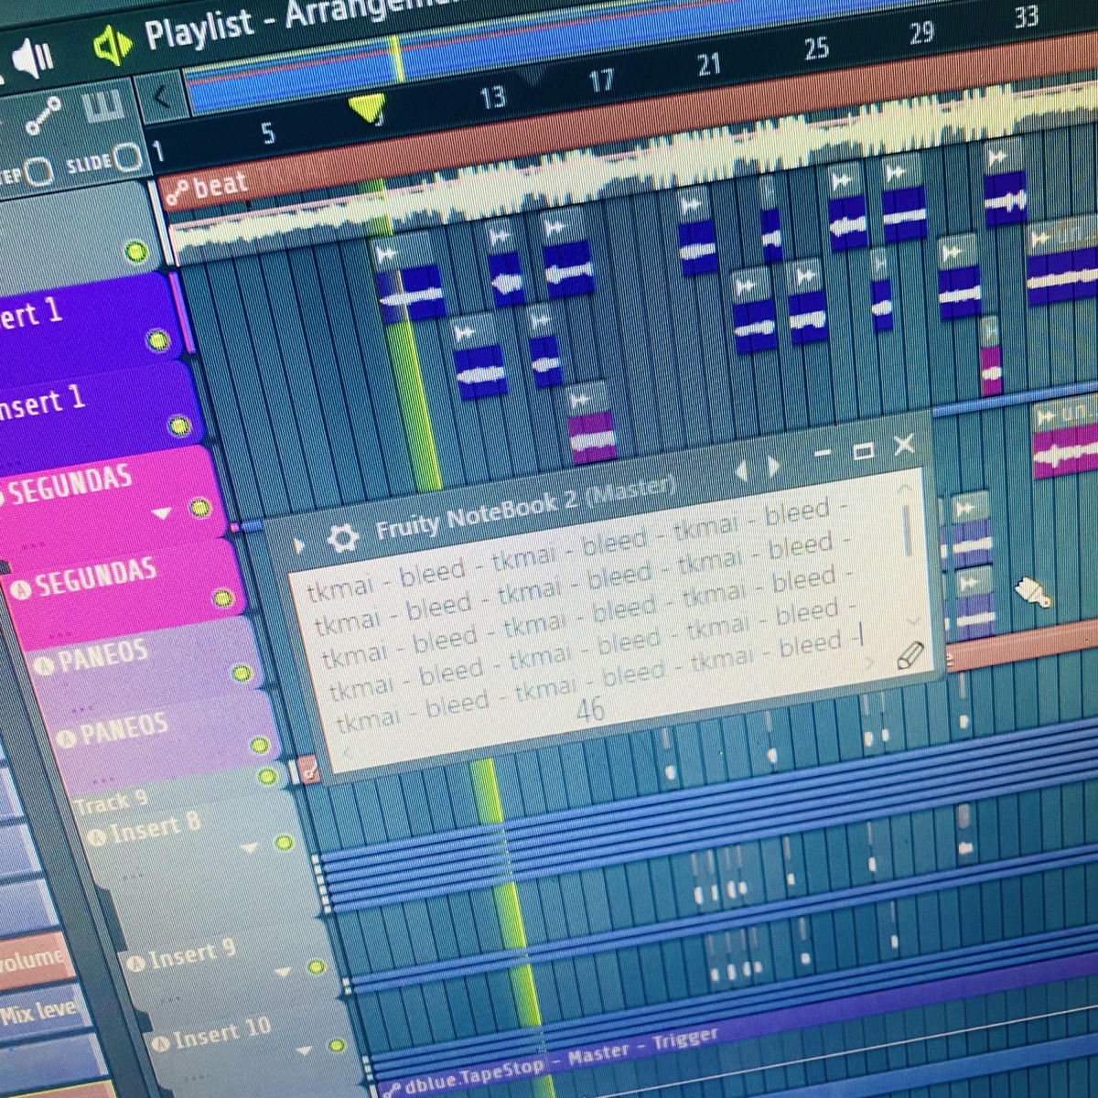Select the dblue.TapeStop Master Trigger clip
This screenshot has height=1098, width=1098.
(x=560, y=1061)
